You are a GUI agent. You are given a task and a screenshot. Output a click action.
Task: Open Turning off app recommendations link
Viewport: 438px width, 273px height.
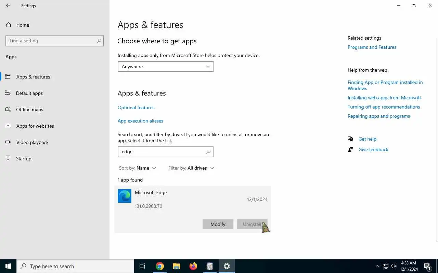click(384, 107)
